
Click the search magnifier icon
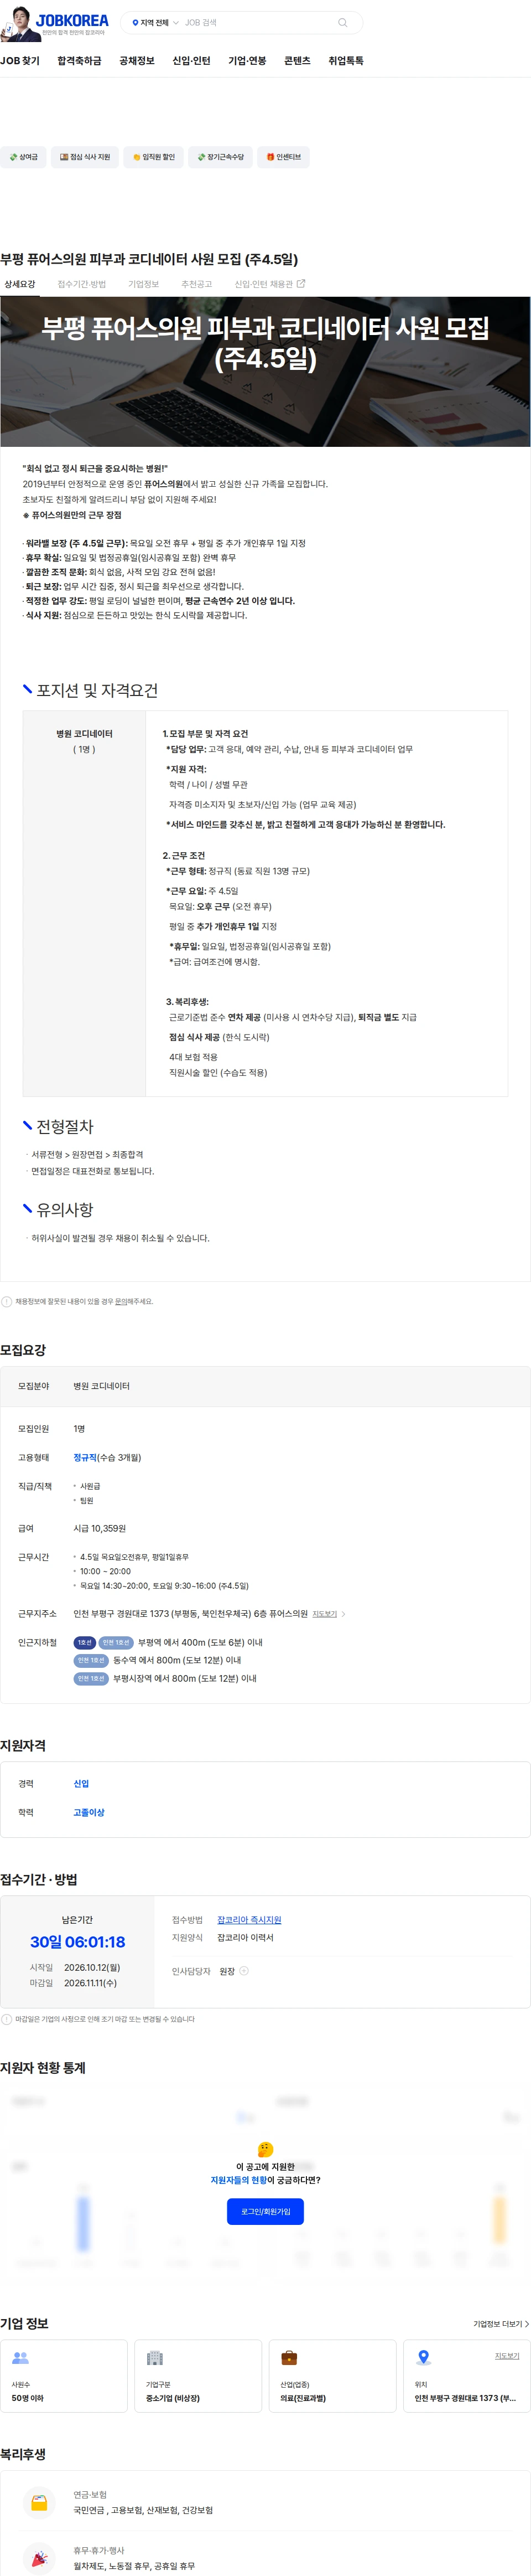[x=342, y=22]
